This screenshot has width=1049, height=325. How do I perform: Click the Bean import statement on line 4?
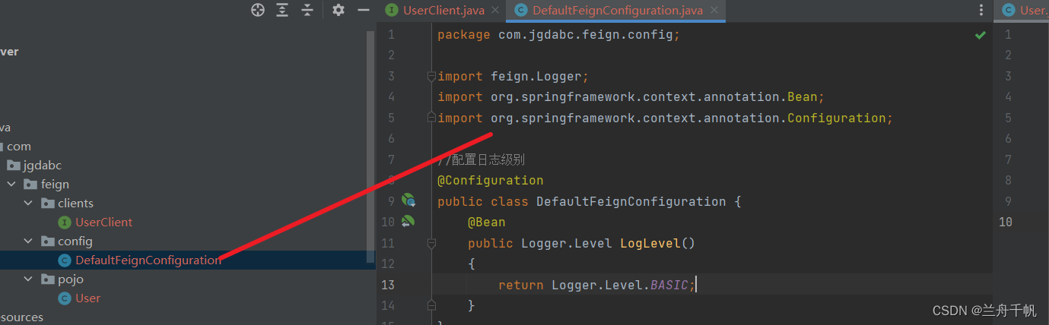tap(631, 97)
